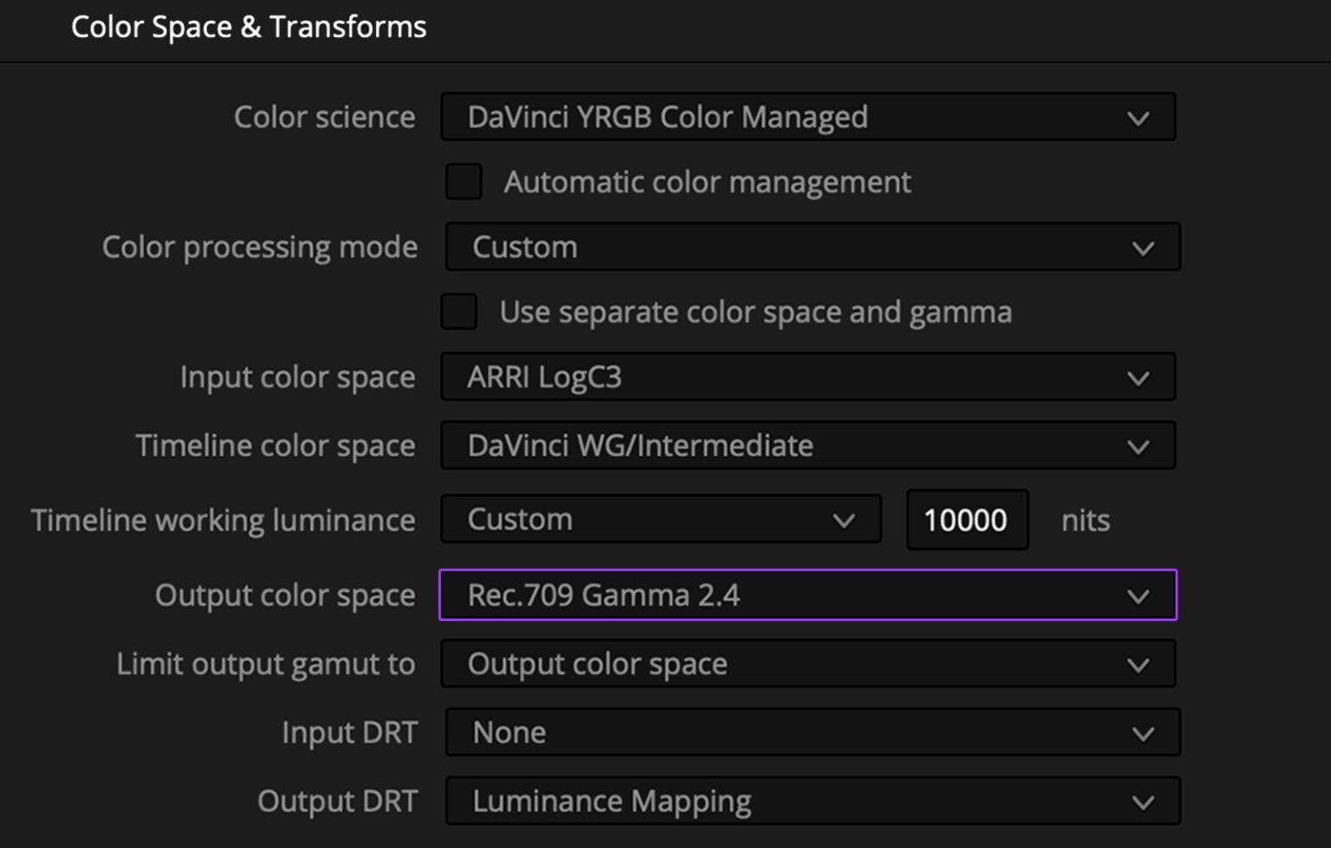
Task: Click the Output DRT chevron arrow
Action: point(1143,800)
